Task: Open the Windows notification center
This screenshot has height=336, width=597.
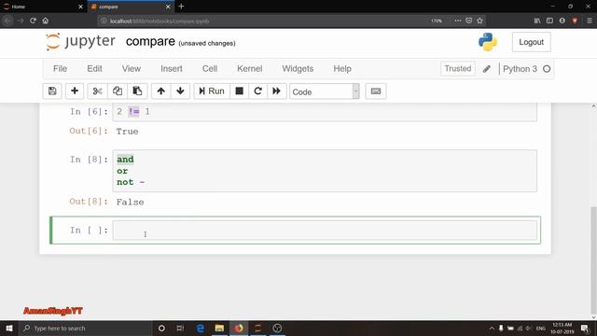Action: [585, 328]
